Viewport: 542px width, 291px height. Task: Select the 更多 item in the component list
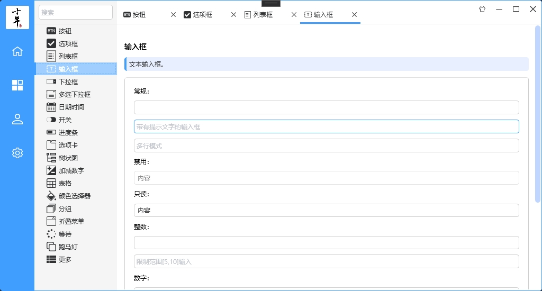pos(76,260)
